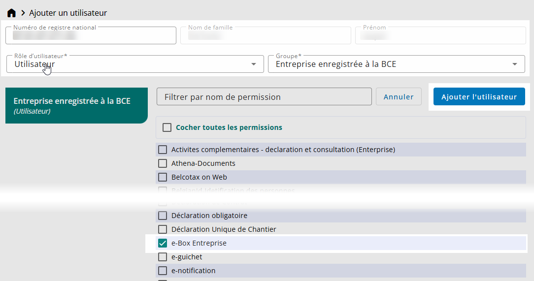
Task: Check the Déclaration obligatoire permission
Action: [163, 216]
